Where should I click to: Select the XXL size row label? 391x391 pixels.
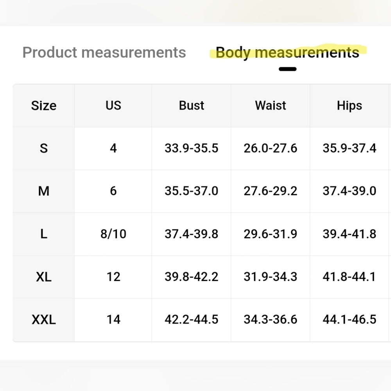point(44,320)
